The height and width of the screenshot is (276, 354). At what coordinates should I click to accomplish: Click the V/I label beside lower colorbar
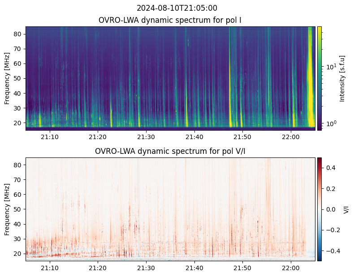pos(346,209)
